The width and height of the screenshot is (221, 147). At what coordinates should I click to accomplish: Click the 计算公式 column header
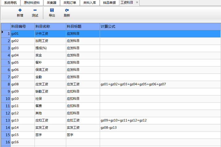160,27
